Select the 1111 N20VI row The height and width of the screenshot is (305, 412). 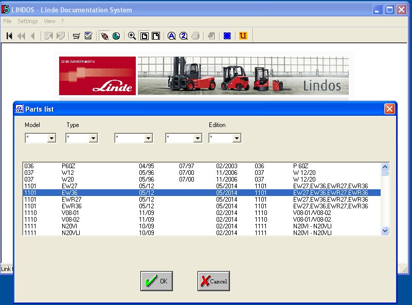tap(202, 226)
